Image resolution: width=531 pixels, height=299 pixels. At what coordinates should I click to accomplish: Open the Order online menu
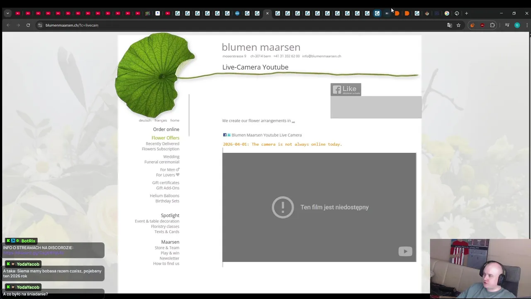pyautogui.click(x=166, y=129)
